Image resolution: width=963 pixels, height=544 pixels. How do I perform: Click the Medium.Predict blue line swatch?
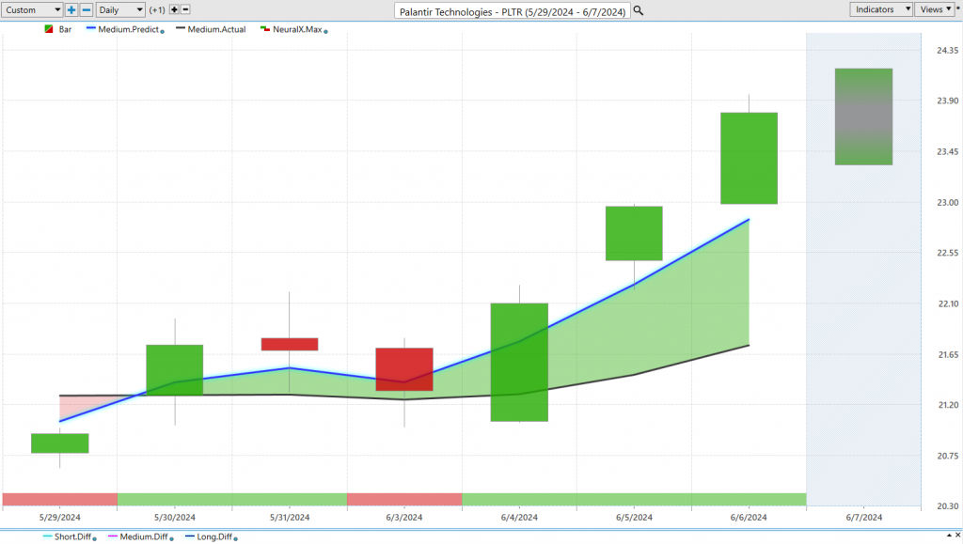tap(91, 28)
